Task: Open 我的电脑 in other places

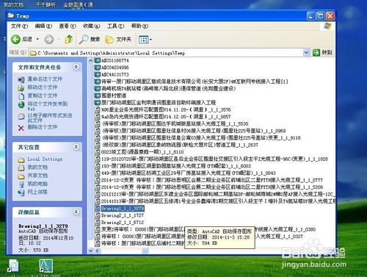Action: click(37, 184)
